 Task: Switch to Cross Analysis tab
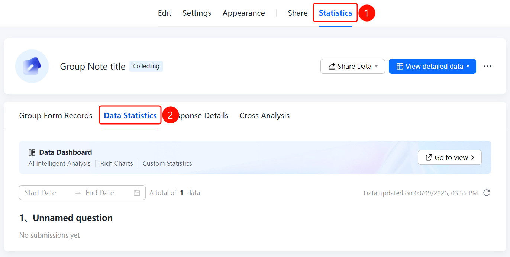(x=265, y=116)
